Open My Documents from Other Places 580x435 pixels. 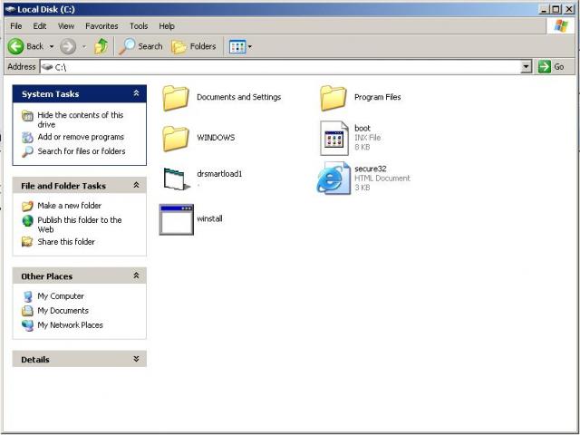pos(63,311)
